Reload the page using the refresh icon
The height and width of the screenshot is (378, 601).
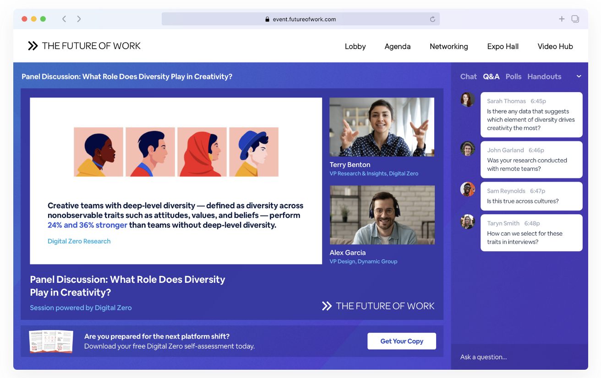pos(432,19)
